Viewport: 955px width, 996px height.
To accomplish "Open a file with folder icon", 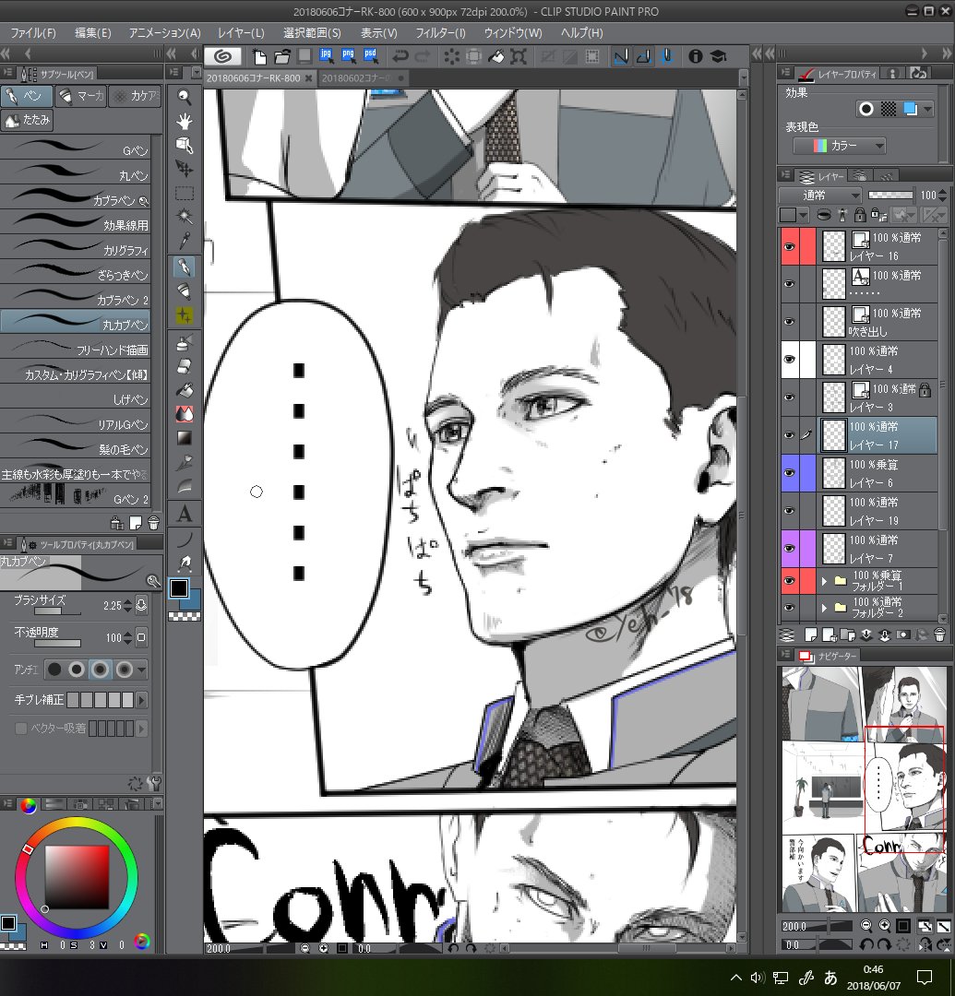I will (x=282, y=56).
